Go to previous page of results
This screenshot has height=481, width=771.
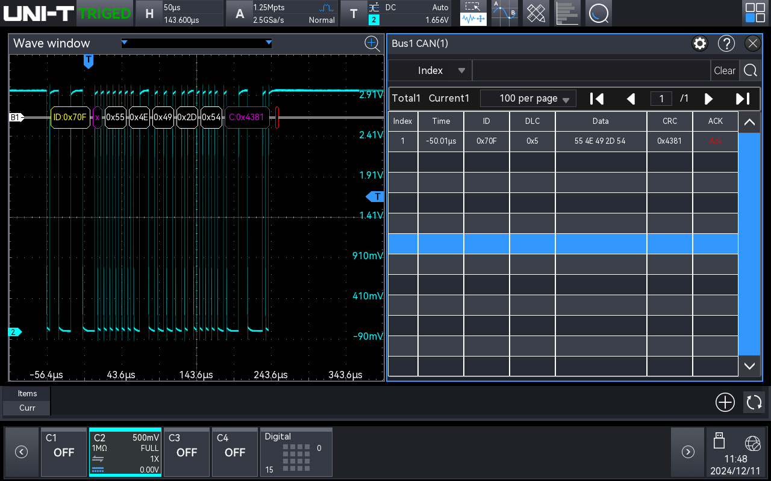[631, 99]
